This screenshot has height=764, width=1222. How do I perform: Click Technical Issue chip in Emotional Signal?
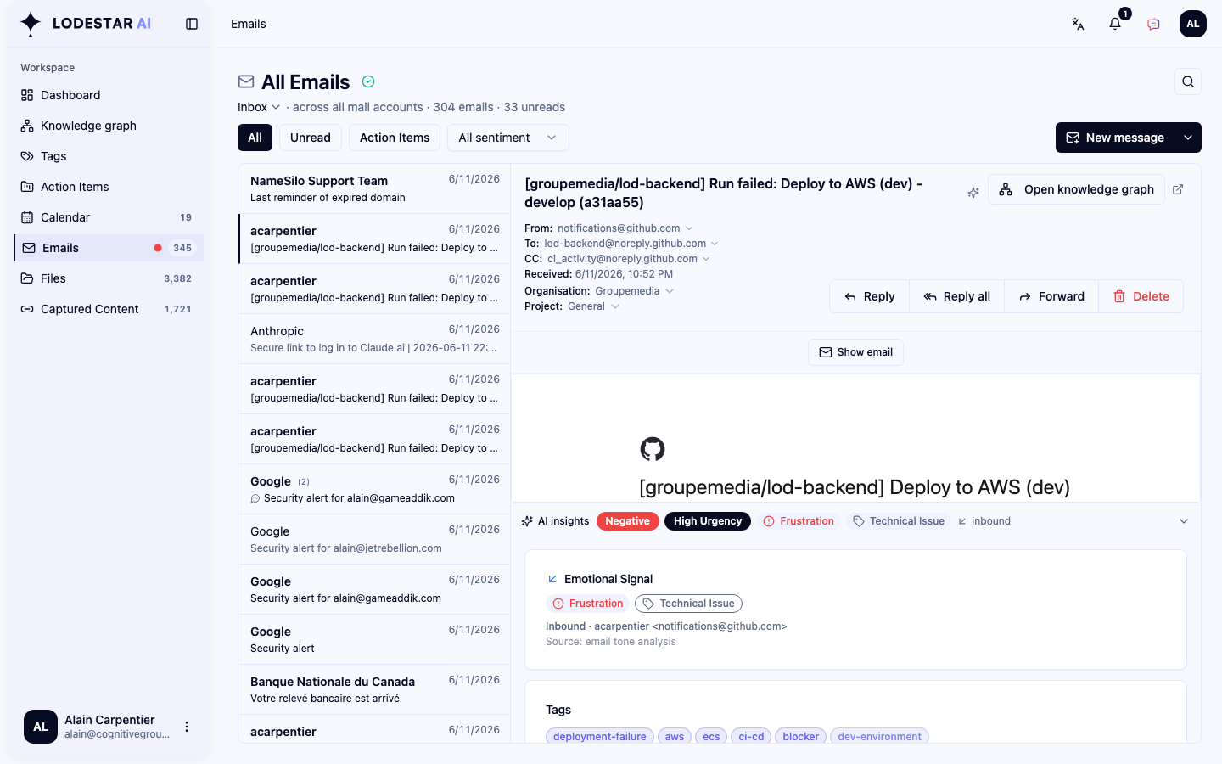688,604
